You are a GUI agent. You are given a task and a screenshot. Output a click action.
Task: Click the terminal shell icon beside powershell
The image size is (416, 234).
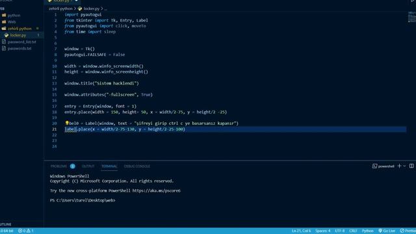374,166
